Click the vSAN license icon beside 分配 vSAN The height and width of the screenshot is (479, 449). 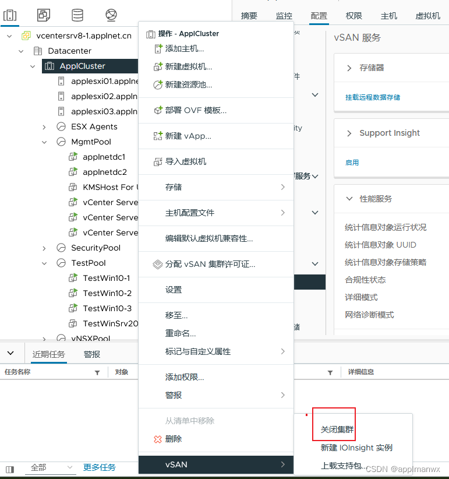coord(157,264)
